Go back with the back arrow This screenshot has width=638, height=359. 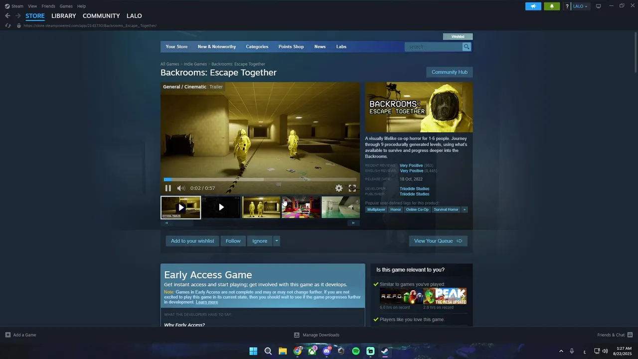7,16
